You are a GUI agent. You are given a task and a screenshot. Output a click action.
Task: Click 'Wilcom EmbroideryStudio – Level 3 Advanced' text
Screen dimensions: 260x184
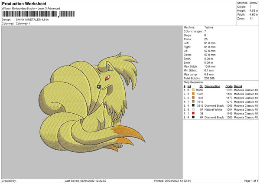point(31,9)
